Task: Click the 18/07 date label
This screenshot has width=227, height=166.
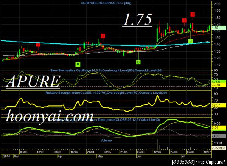Action: [x=207, y=152]
